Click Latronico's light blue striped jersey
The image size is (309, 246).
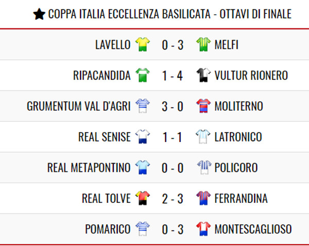(x=203, y=136)
